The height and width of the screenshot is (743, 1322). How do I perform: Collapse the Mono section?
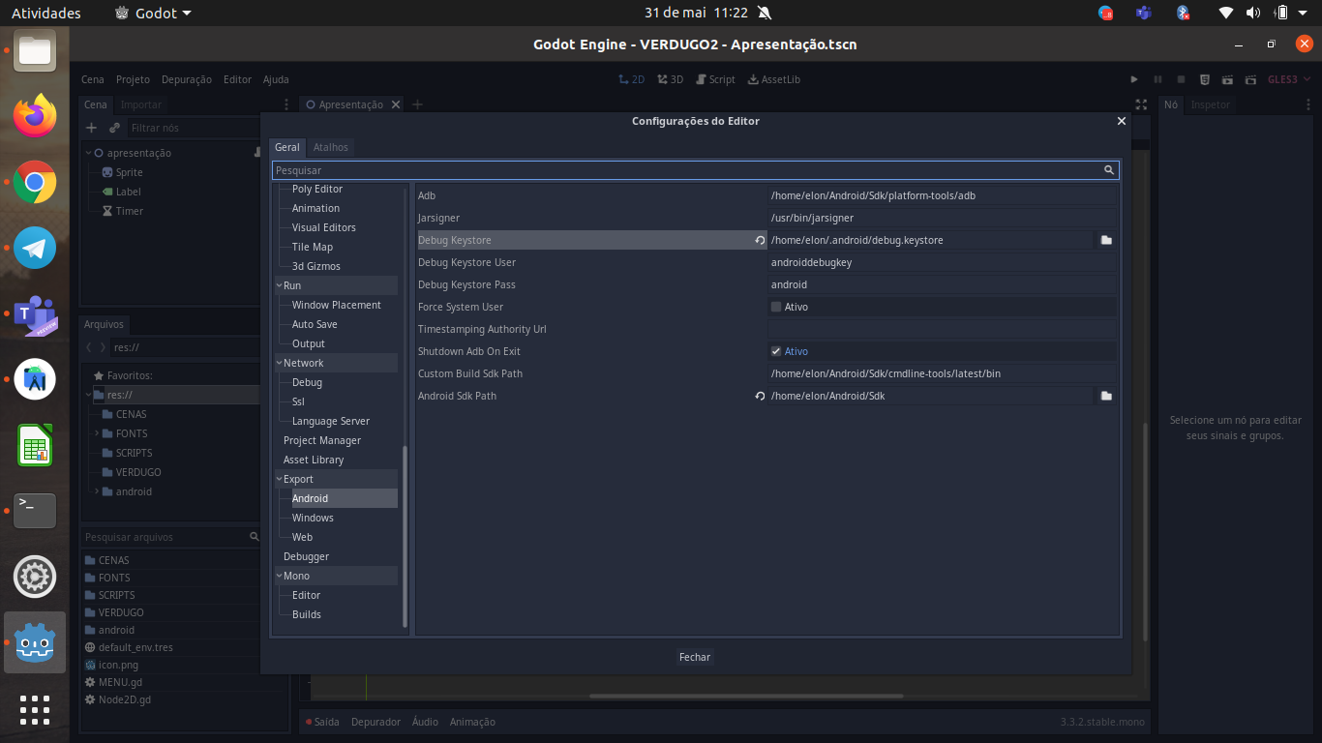coord(279,576)
